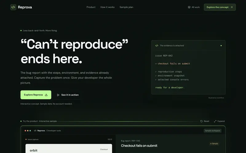Viewport: 246px width, 153px height.
Task: Click the green status dot in evidence card
Action: (221, 46)
